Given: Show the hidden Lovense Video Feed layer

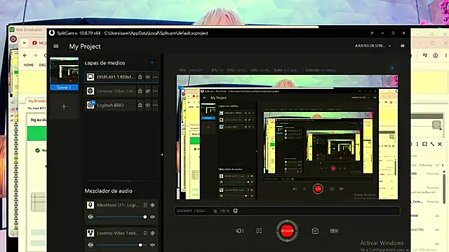Looking at the screenshot, I should (x=148, y=91).
